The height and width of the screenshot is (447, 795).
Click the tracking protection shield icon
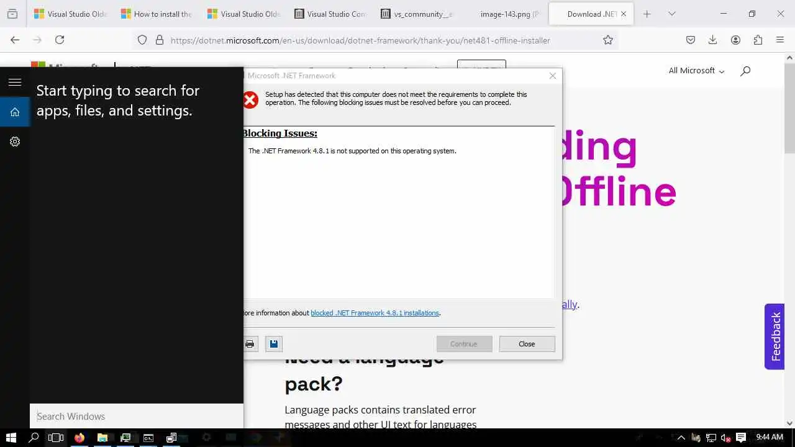click(x=142, y=40)
